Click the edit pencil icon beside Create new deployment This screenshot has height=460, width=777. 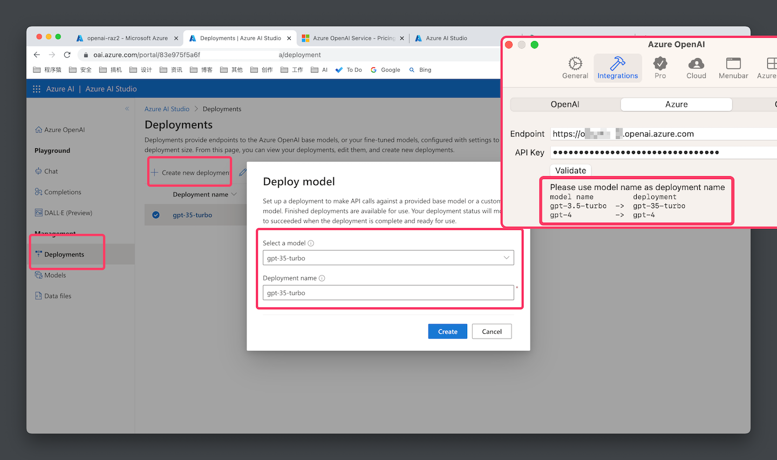243,172
